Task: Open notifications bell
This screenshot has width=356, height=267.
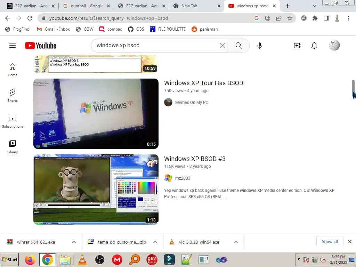Action: [314, 46]
